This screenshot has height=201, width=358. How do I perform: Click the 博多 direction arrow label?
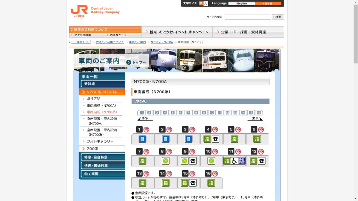(145, 118)
